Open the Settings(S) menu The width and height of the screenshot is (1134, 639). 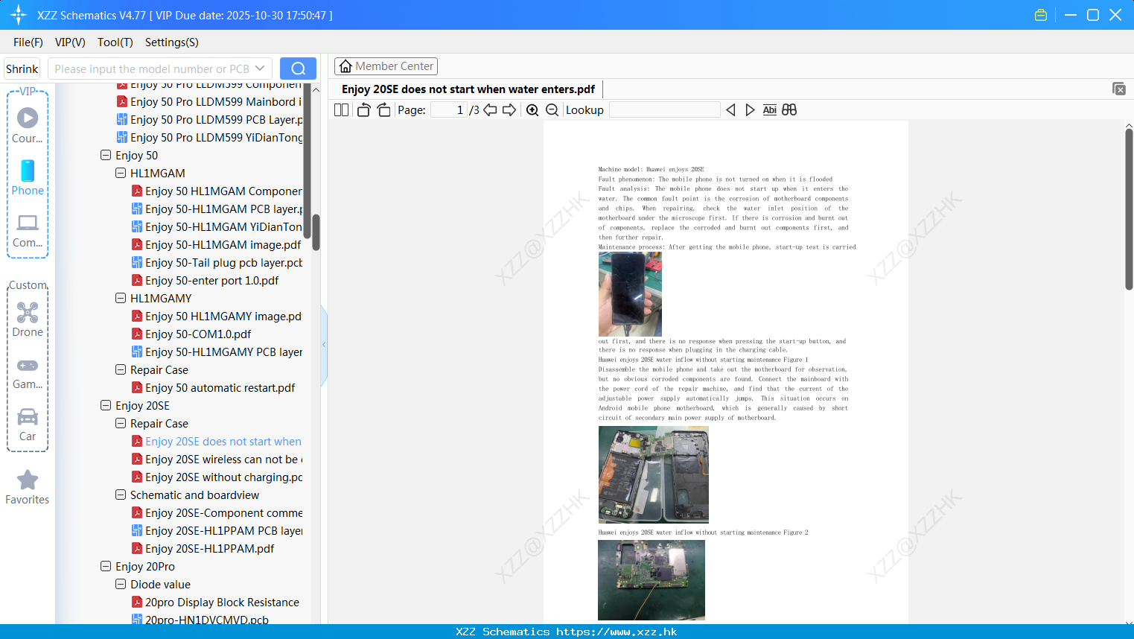(172, 42)
